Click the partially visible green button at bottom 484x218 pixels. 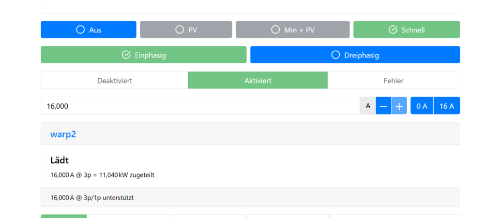point(63,216)
